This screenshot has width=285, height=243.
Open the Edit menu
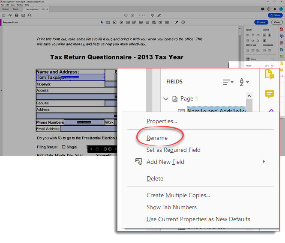[x=7, y=5]
